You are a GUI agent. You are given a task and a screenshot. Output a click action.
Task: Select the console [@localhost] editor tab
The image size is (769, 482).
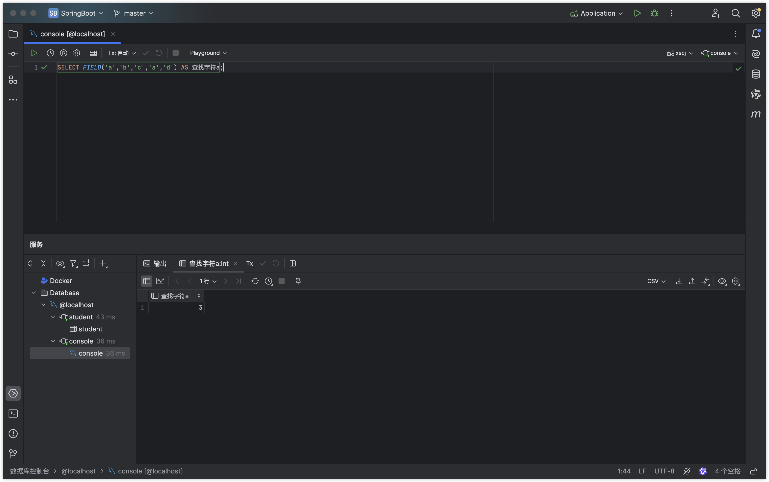[x=72, y=34]
